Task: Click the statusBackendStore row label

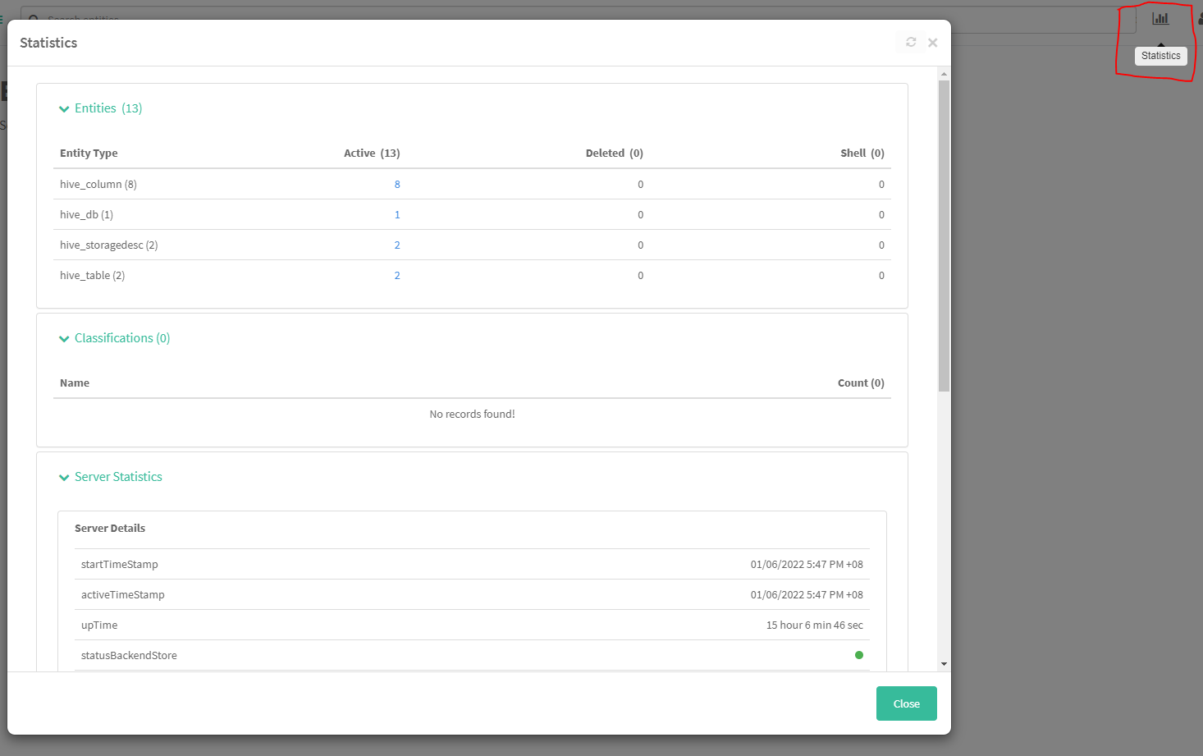Action: (129, 655)
